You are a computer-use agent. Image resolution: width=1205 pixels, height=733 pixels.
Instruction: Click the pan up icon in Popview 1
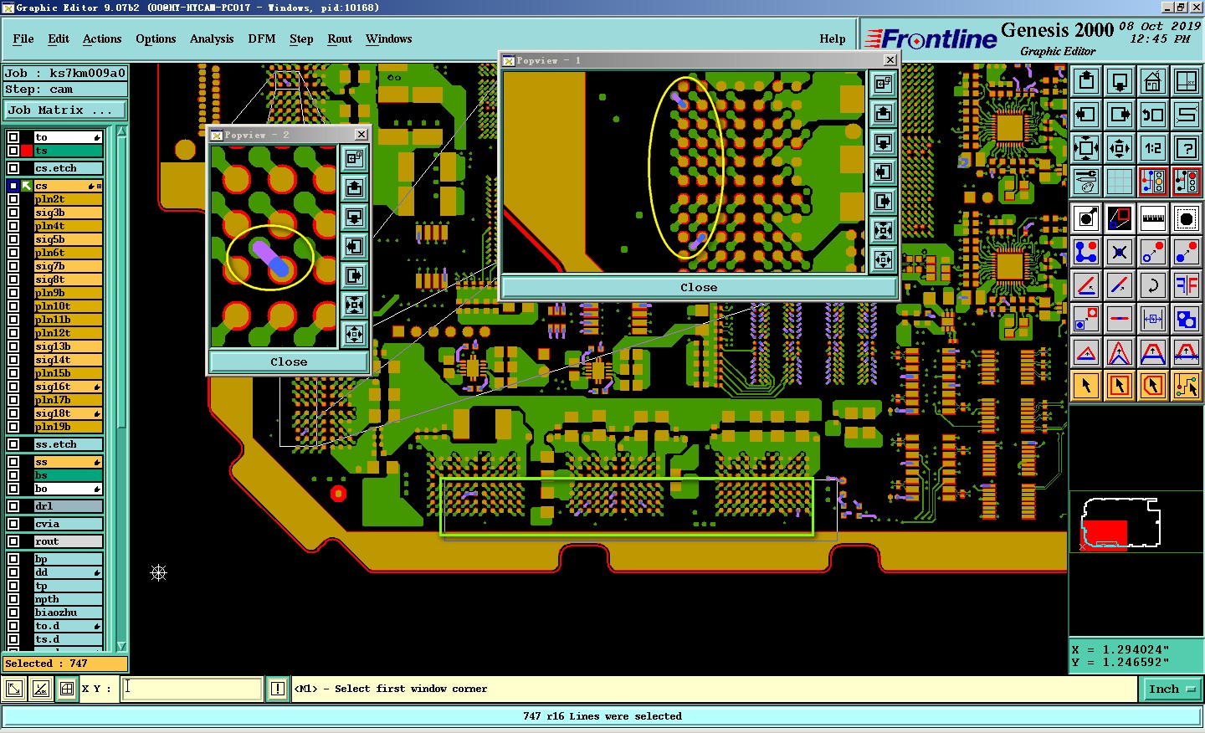coord(883,113)
